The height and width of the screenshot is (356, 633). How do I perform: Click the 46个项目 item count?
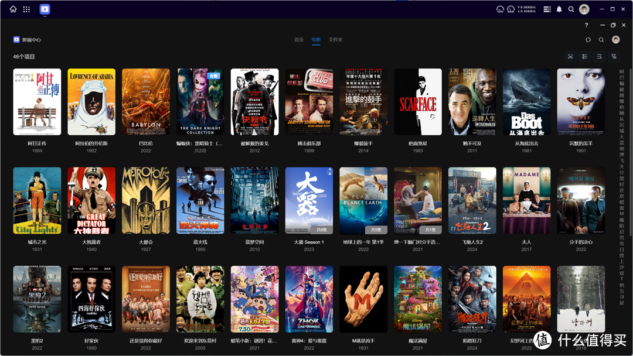(x=24, y=56)
